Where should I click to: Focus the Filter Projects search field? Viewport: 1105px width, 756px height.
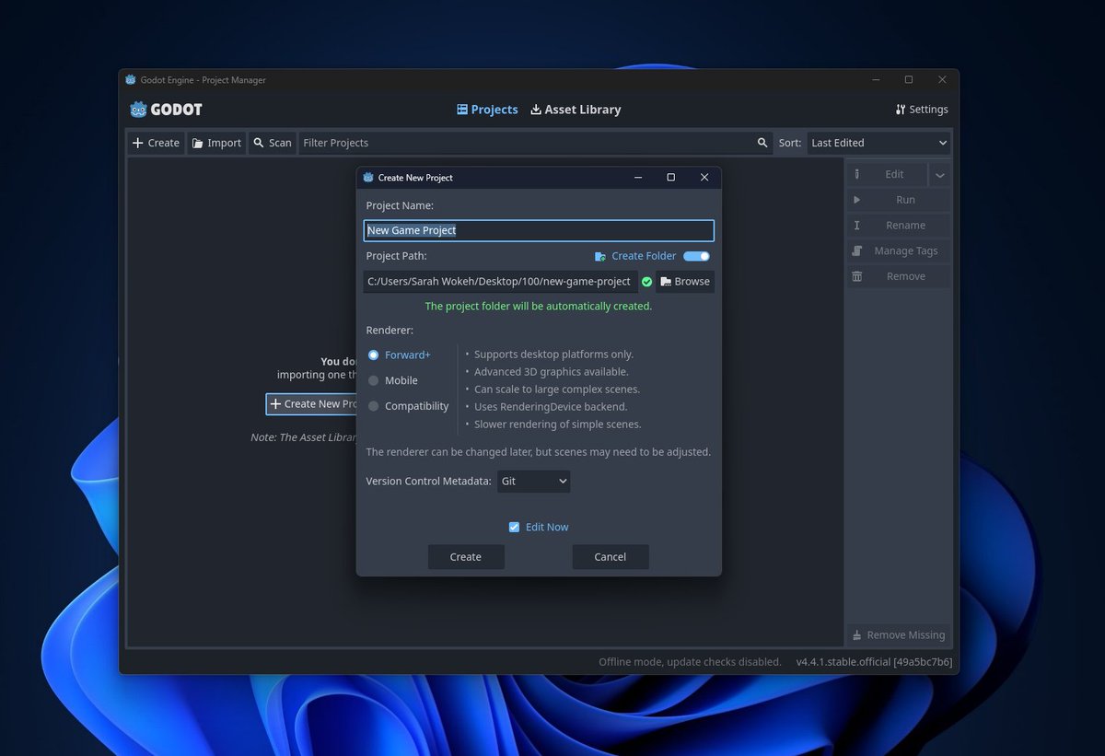536,143
